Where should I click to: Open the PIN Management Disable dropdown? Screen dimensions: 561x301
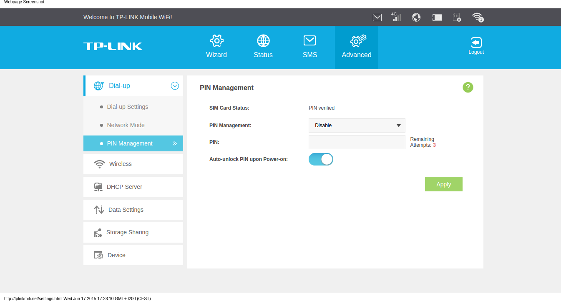(x=357, y=125)
